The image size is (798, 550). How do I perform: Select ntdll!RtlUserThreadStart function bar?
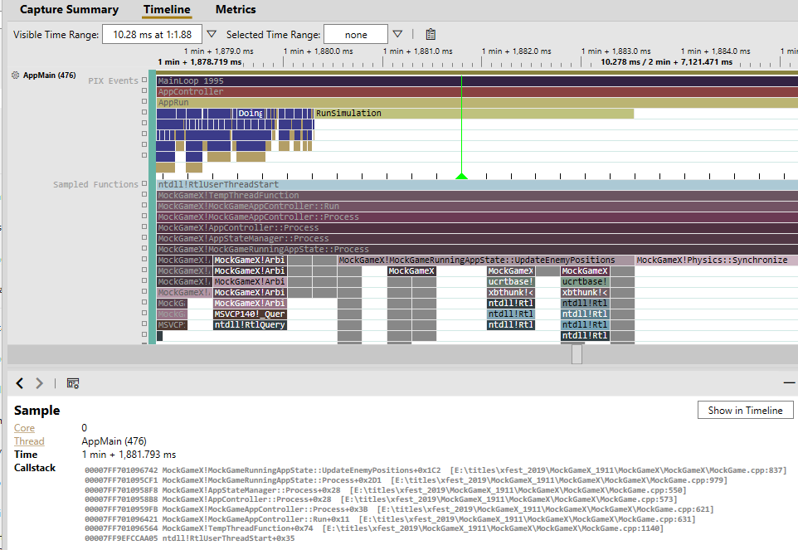(477, 184)
